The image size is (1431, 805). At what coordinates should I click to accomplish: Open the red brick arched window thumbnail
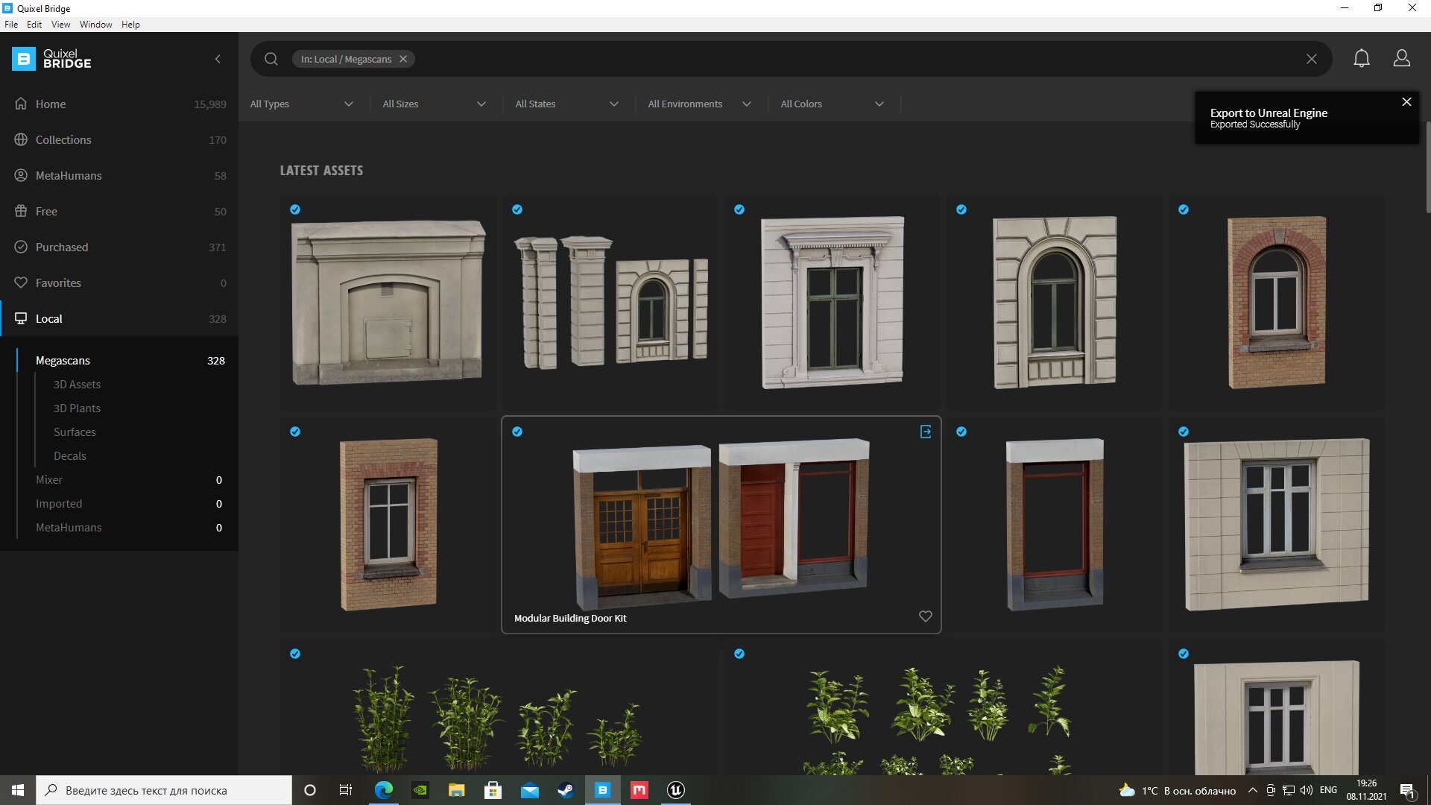coord(1277,302)
